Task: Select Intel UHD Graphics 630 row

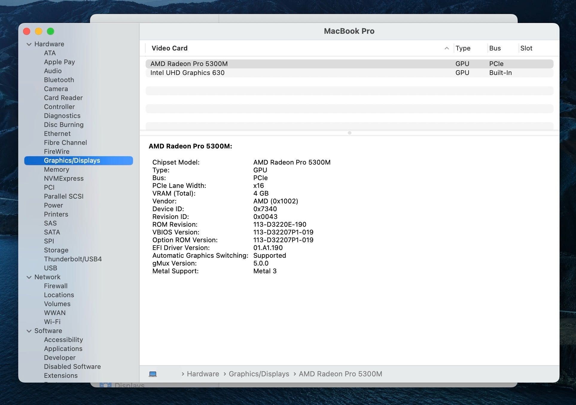Action: [349, 73]
